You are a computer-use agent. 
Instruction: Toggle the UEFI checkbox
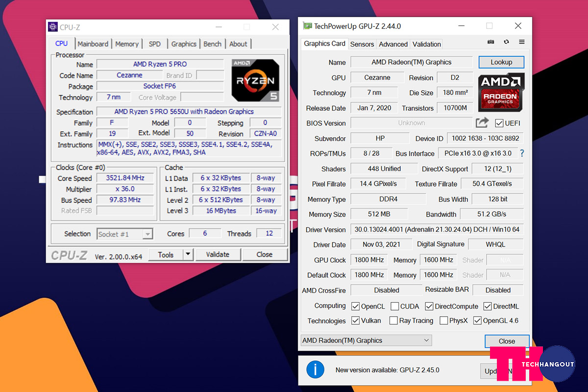499,123
